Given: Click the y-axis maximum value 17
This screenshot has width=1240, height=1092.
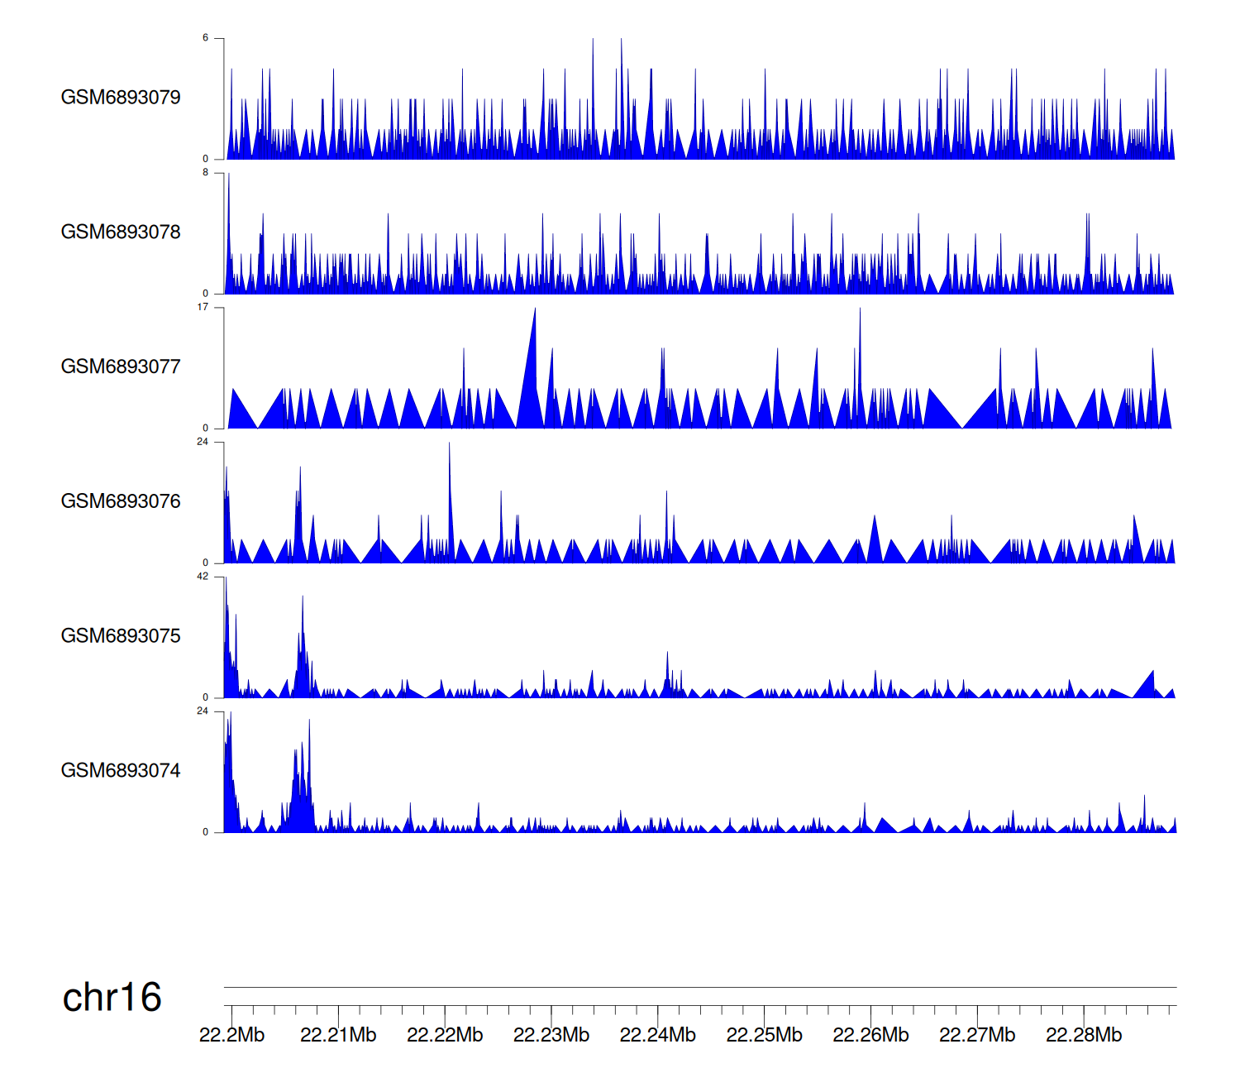Looking at the screenshot, I should (x=203, y=307).
